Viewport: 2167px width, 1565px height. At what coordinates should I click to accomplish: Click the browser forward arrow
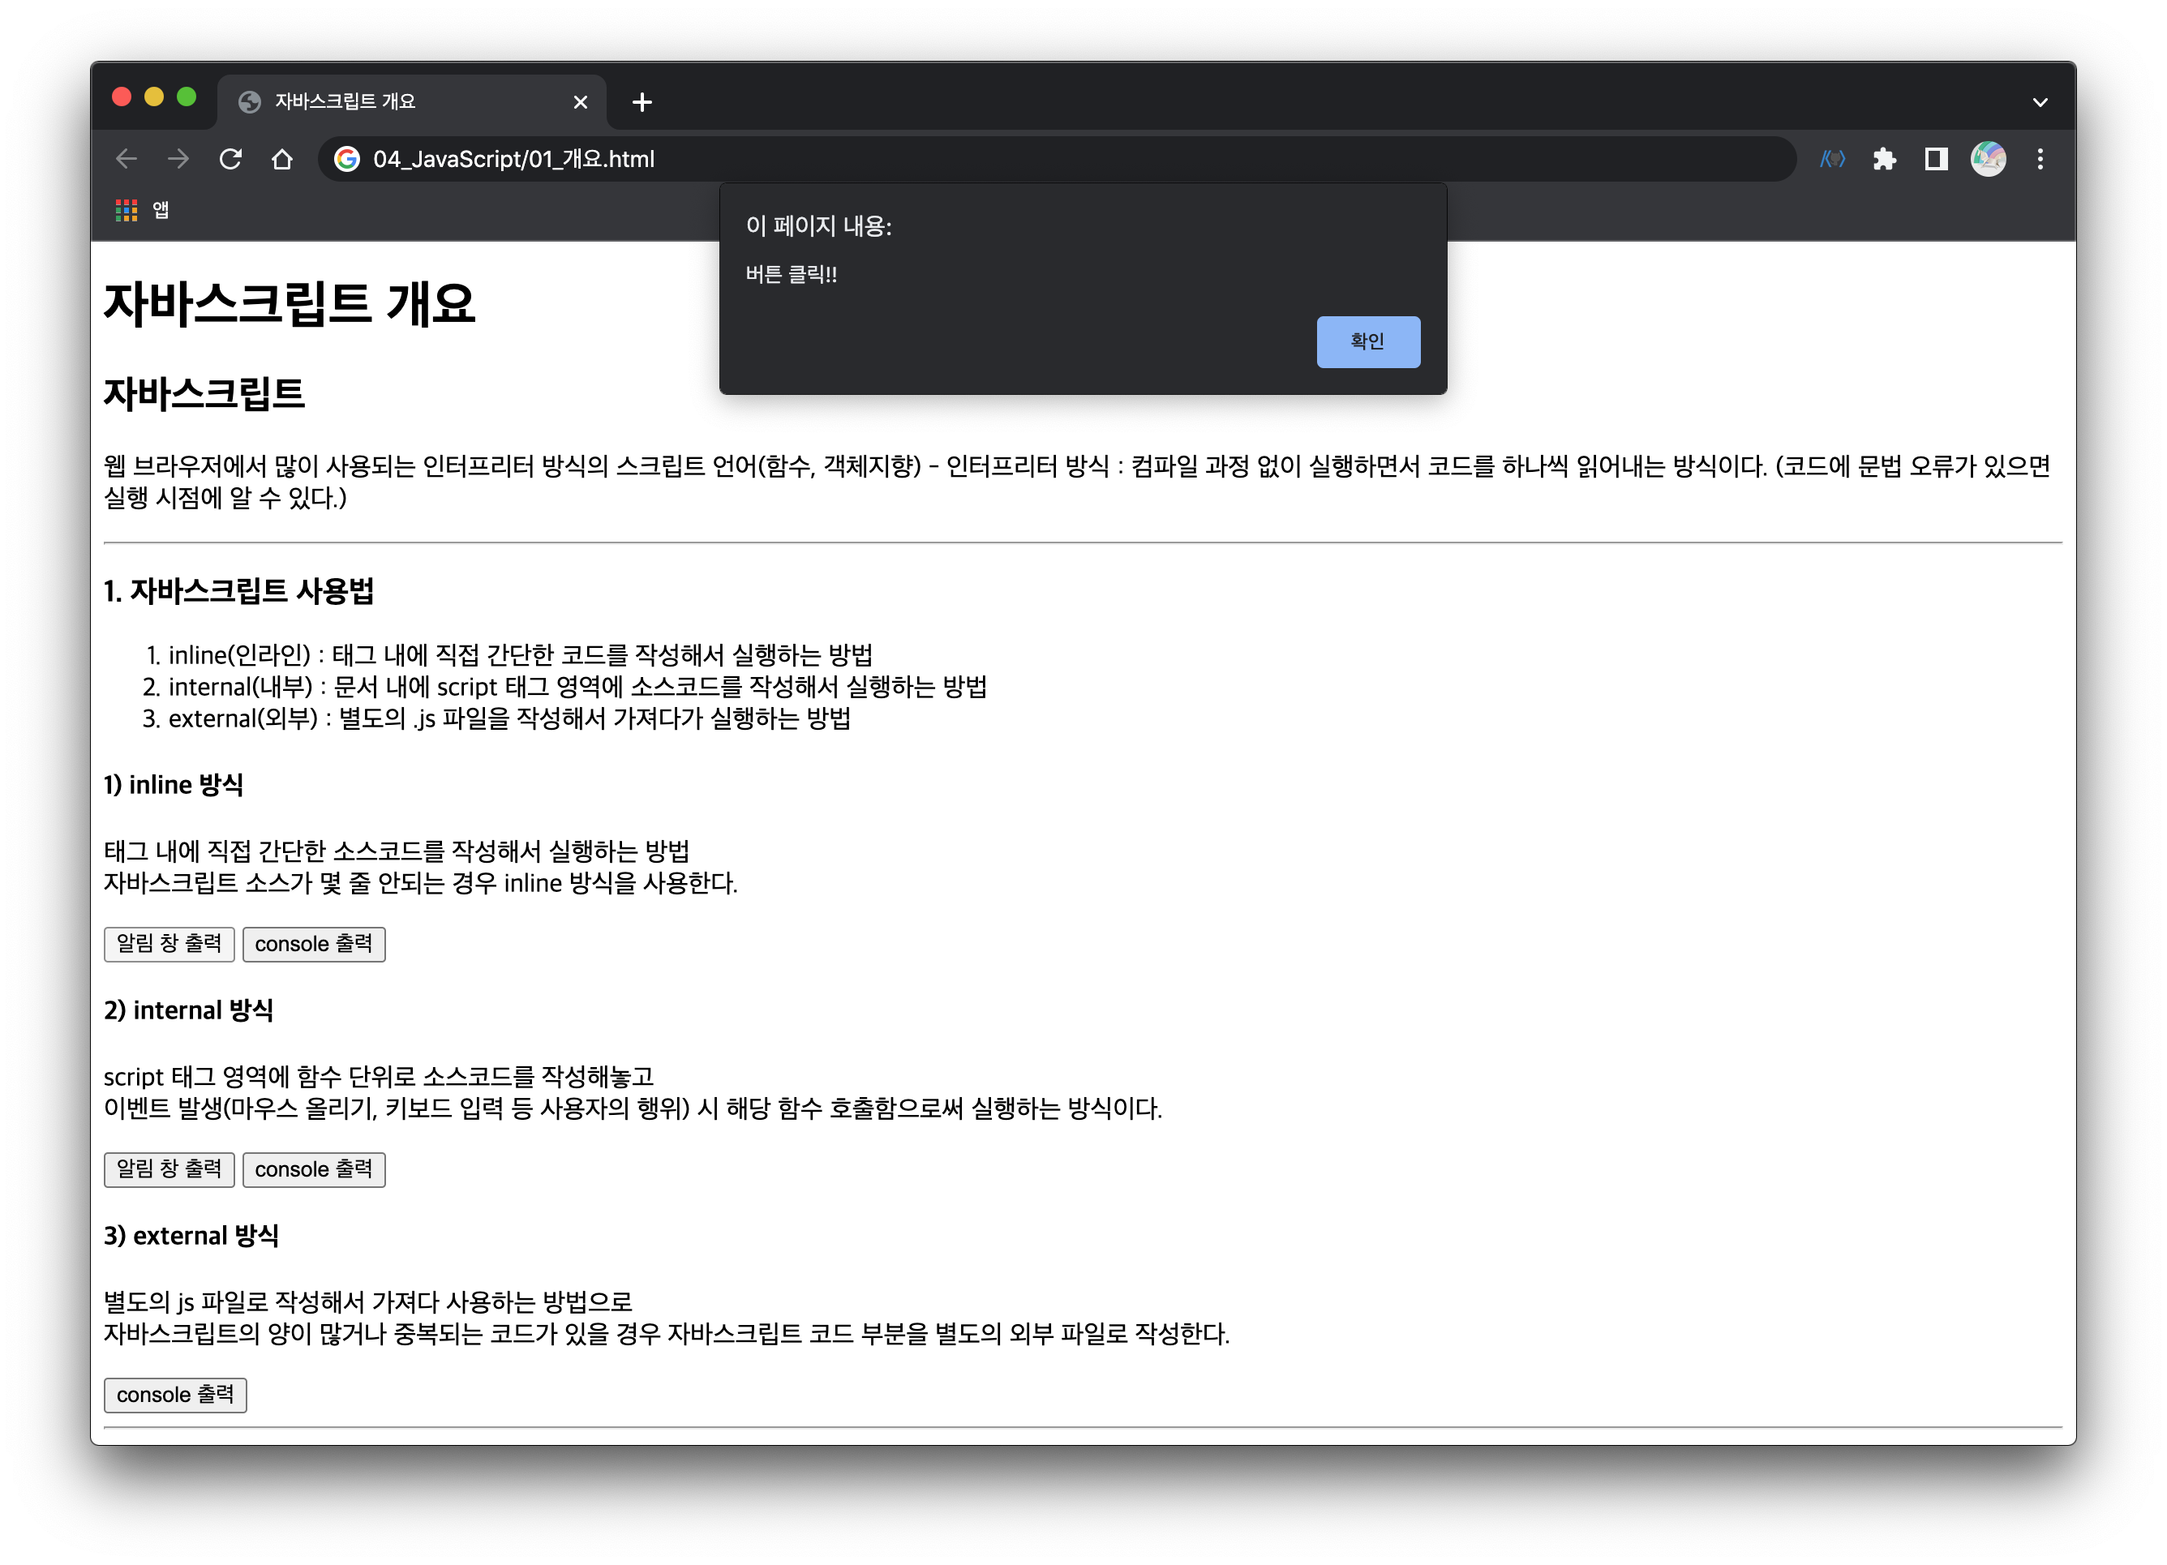coord(178,159)
